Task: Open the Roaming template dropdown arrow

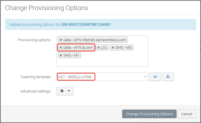Action: [145, 77]
